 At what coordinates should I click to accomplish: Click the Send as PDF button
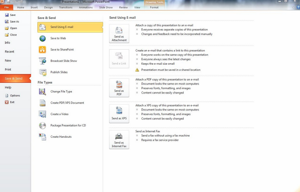pos(119,88)
